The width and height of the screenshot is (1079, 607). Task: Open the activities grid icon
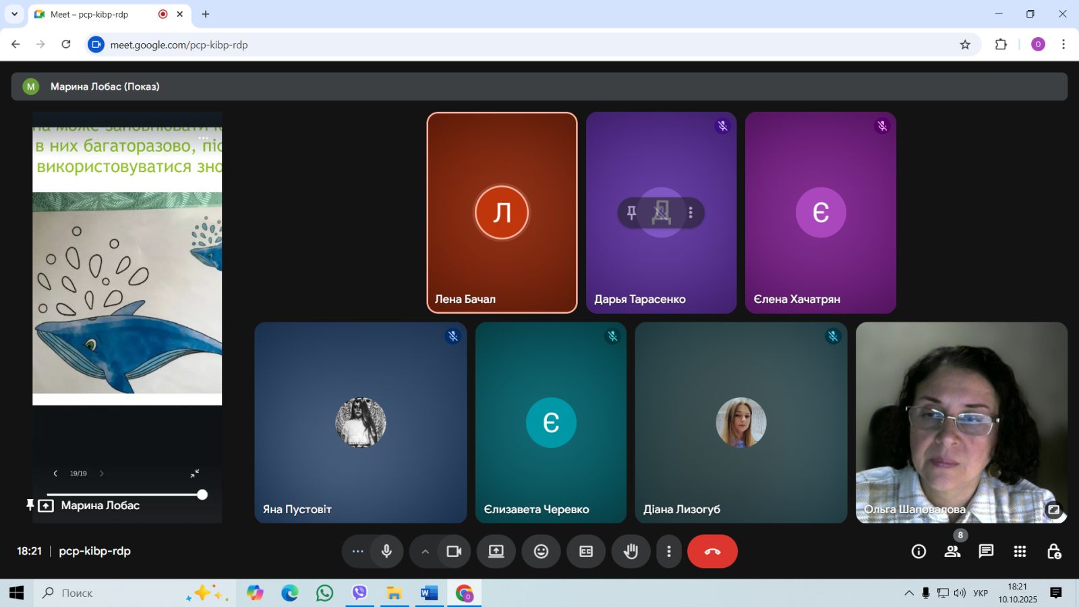(x=1020, y=552)
